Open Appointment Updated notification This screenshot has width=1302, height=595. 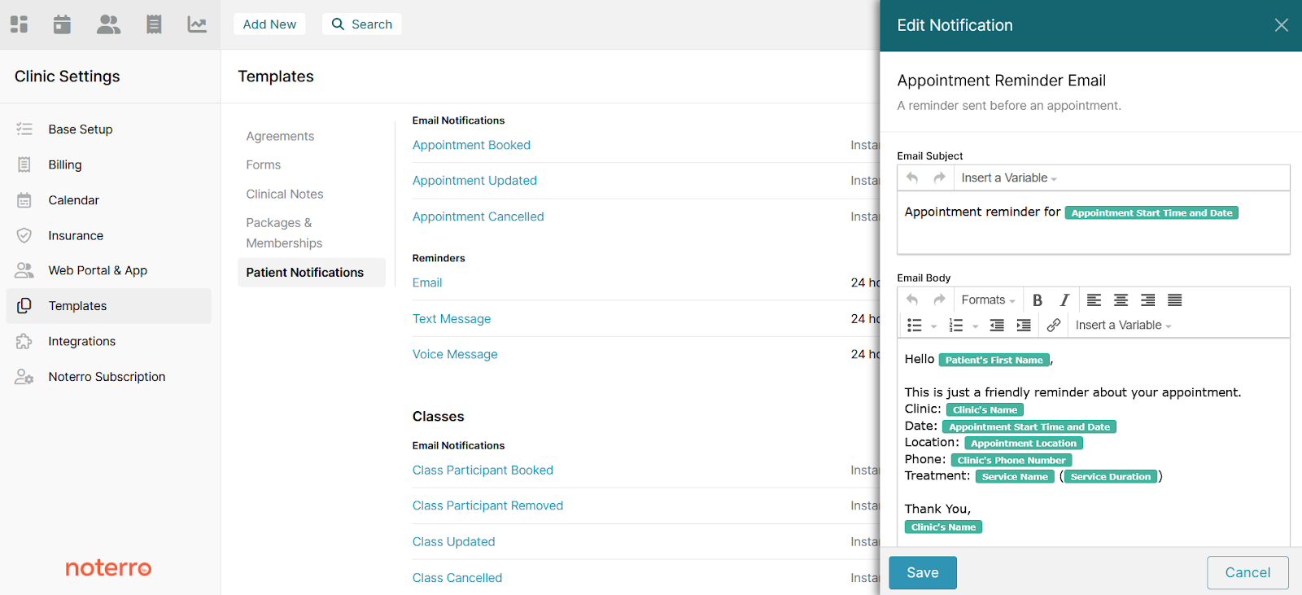coord(474,181)
